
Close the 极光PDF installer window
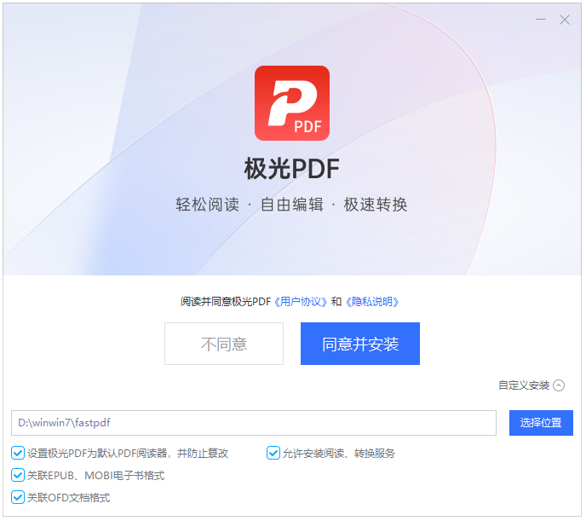coord(565,20)
